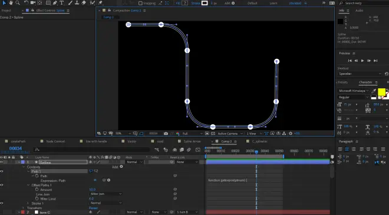Image resolution: width=389 pixels, height=215 pixels.
Task: Open the Graph Editor icon in the timeline
Action: (197, 150)
